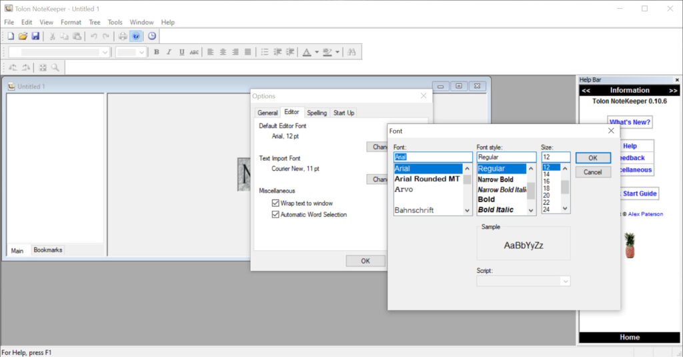Open the Tree menu
This screenshot has height=357, width=683.
tap(95, 22)
